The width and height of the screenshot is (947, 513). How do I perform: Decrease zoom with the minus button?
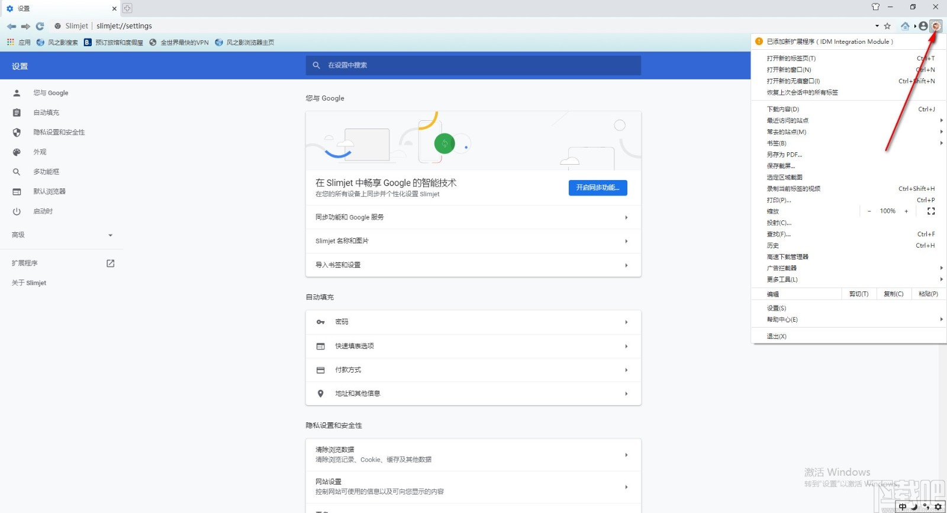pyautogui.click(x=869, y=211)
